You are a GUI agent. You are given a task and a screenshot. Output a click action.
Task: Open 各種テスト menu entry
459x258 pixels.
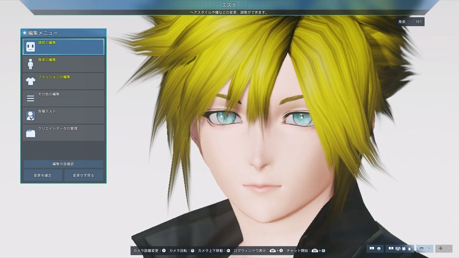pos(63,115)
